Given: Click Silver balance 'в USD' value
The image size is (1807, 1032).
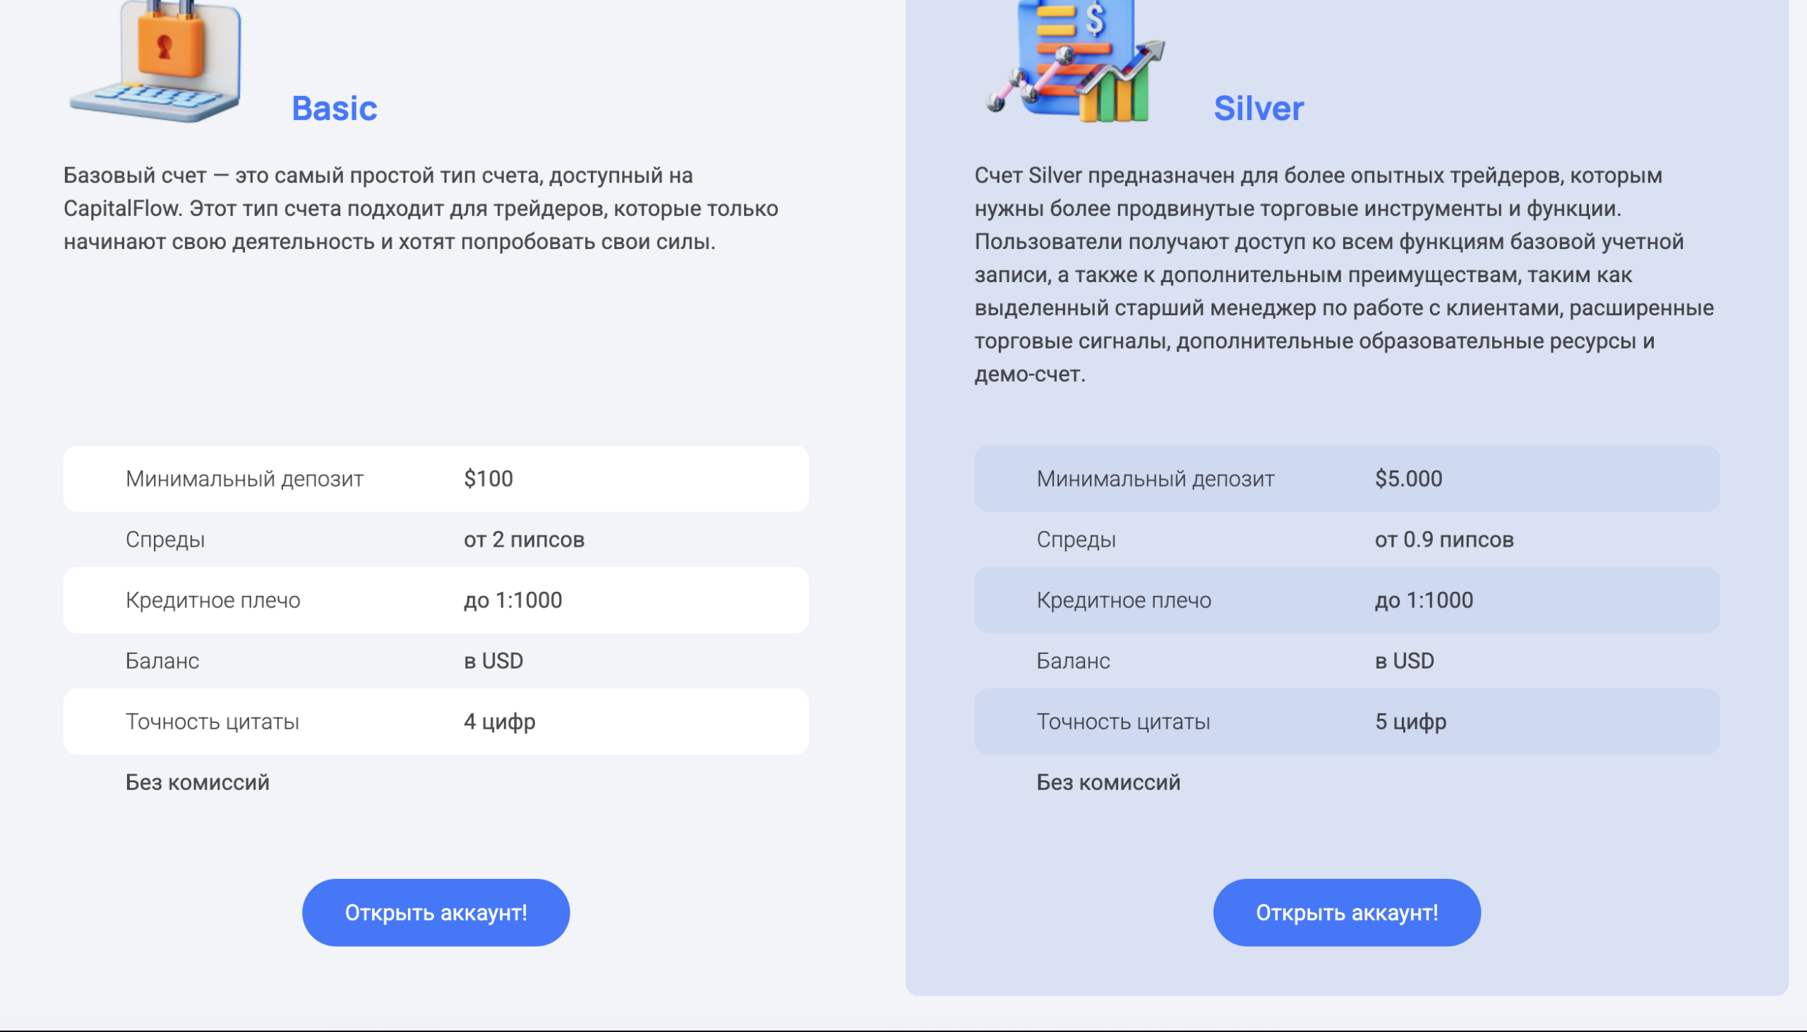Looking at the screenshot, I should [1403, 661].
